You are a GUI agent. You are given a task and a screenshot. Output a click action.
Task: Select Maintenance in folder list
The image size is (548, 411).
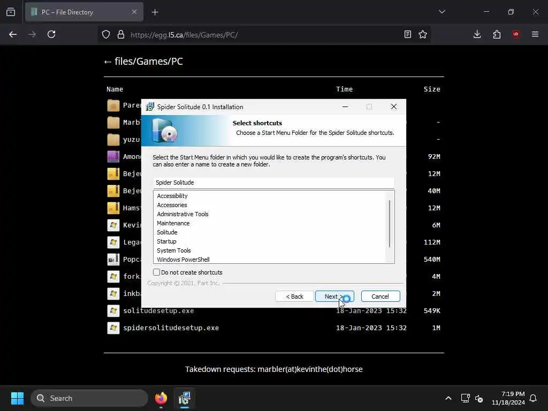[173, 223]
